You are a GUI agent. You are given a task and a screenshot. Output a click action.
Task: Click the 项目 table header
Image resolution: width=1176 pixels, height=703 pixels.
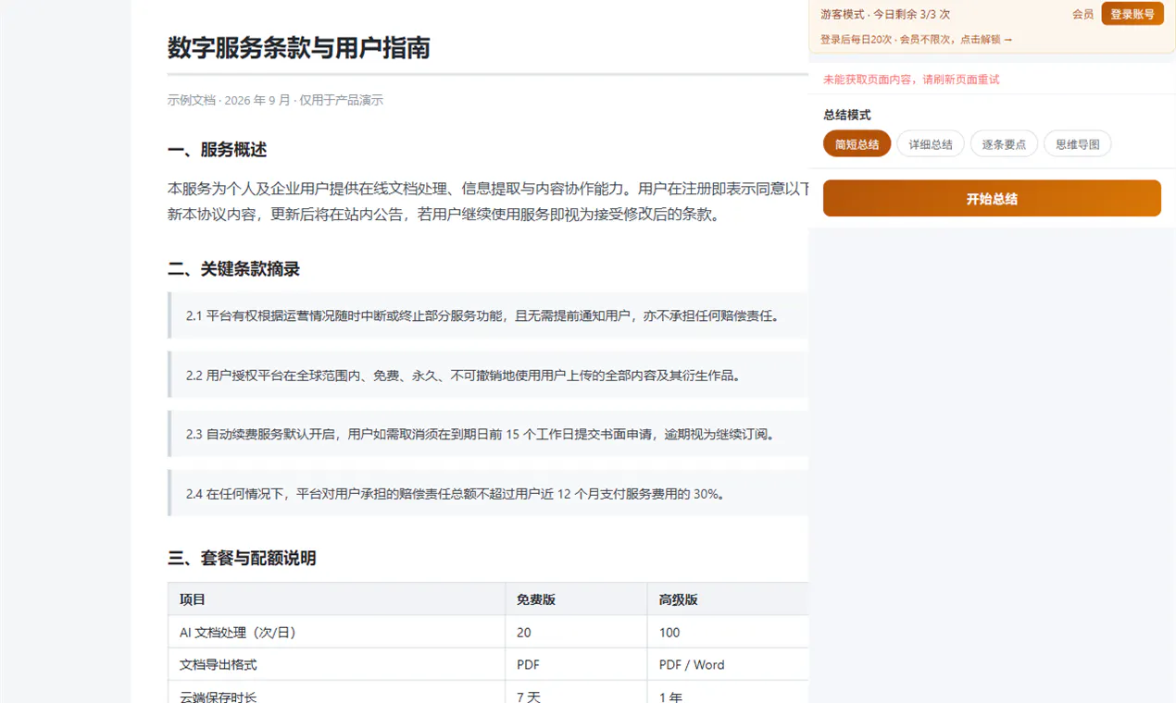click(x=193, y=599)
